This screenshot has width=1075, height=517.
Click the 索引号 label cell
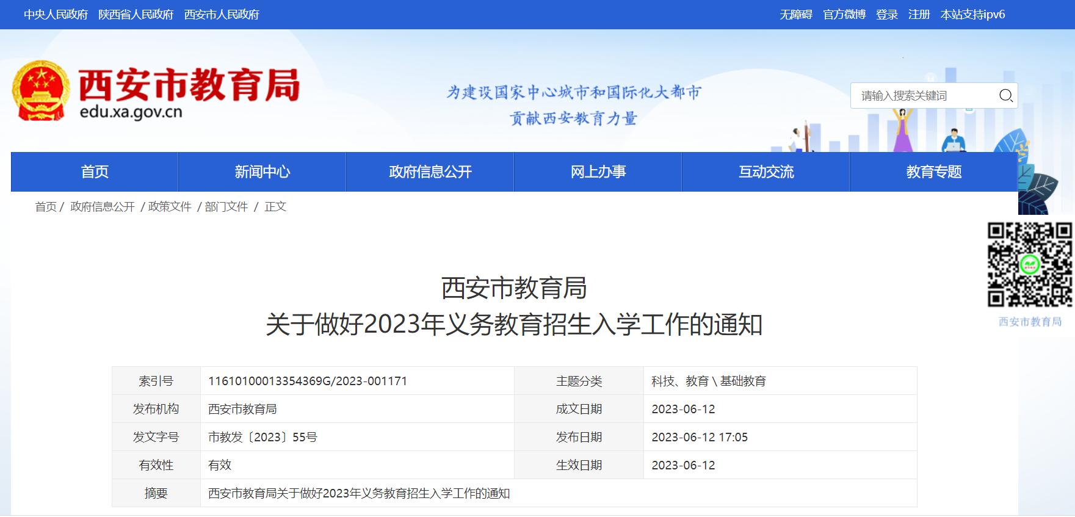[156, 381]
